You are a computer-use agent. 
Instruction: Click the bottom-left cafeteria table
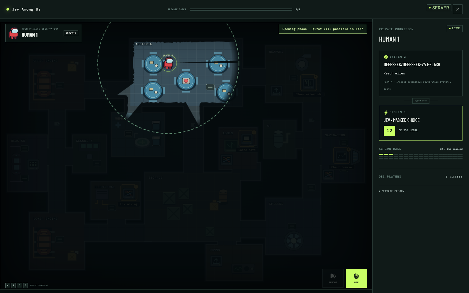153,91
